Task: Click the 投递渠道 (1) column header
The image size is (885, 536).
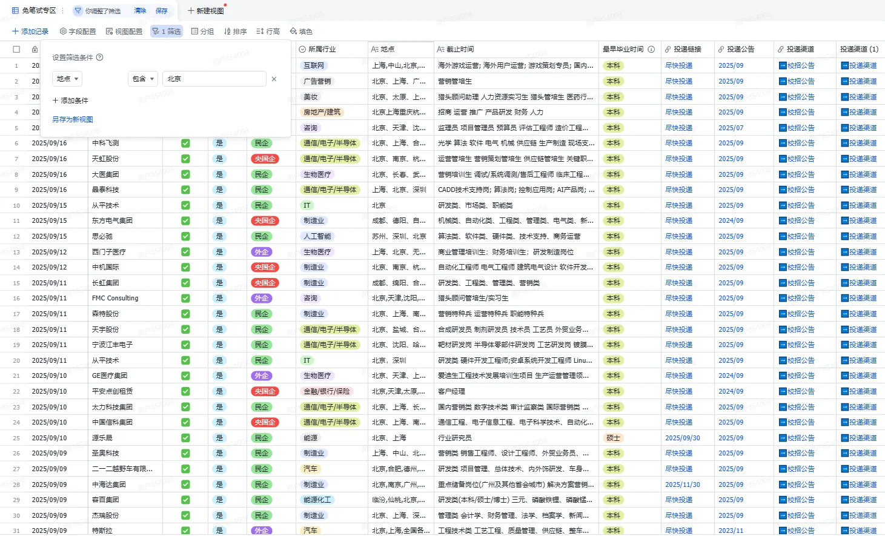Action: (x=859, y=49)
